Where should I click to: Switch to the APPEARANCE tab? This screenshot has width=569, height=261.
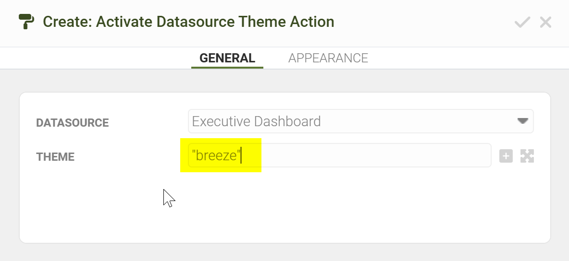point(328,58)
